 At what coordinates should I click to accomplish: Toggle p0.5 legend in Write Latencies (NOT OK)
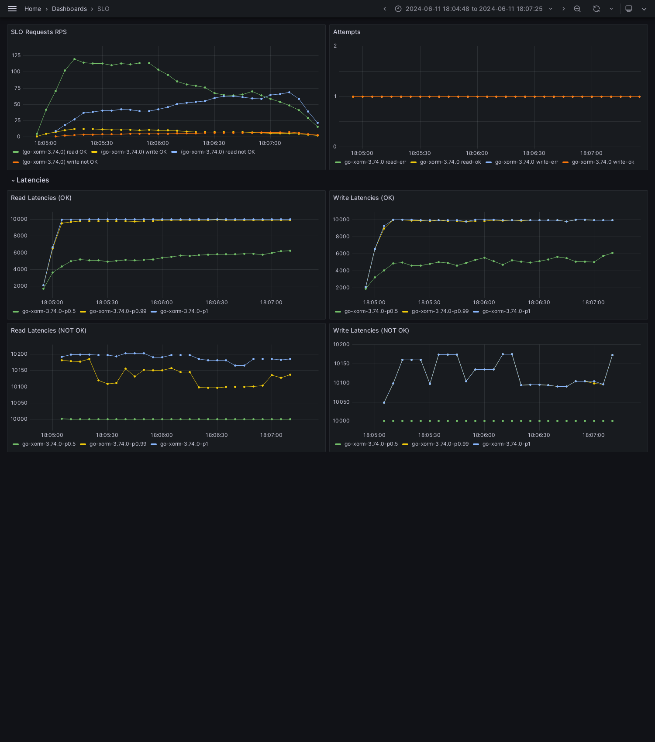point(371,444)
